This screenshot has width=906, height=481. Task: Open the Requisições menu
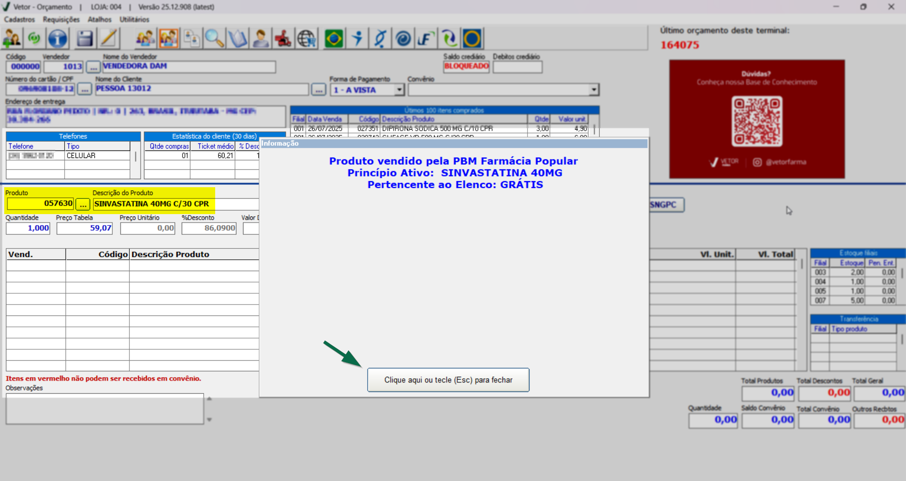(x=61, y=19)
